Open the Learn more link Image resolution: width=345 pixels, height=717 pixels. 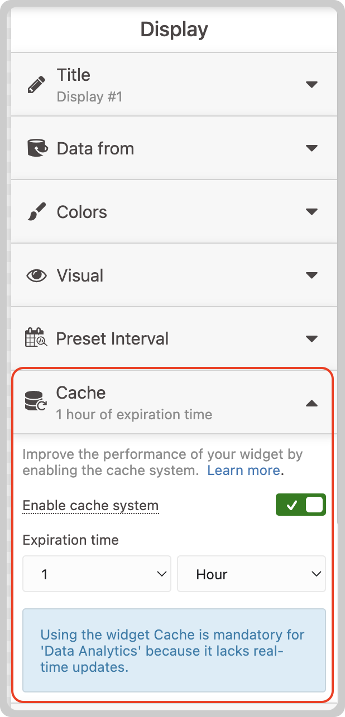point(243,470)
